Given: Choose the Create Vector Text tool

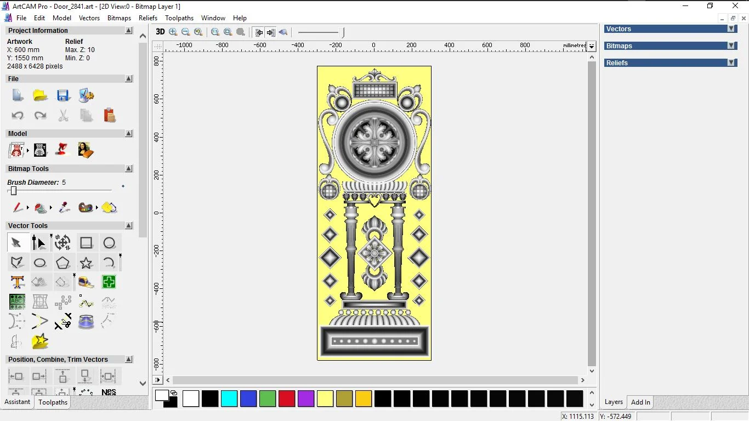Looking at the screenshot, I should 17,282.
